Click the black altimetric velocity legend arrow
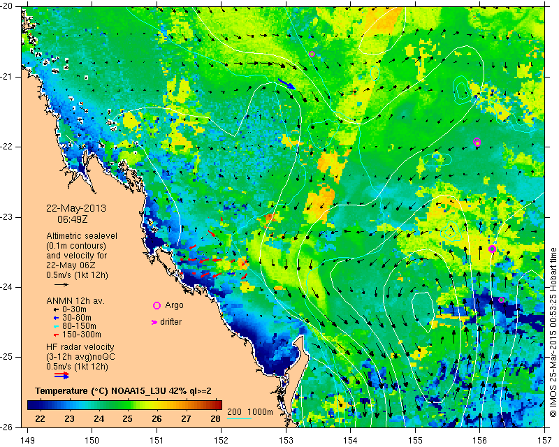Image resolution: width=559 pixels, height=447 pixels. click(61, 284)
